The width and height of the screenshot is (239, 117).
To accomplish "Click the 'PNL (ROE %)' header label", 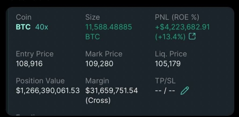I will 177,17.
